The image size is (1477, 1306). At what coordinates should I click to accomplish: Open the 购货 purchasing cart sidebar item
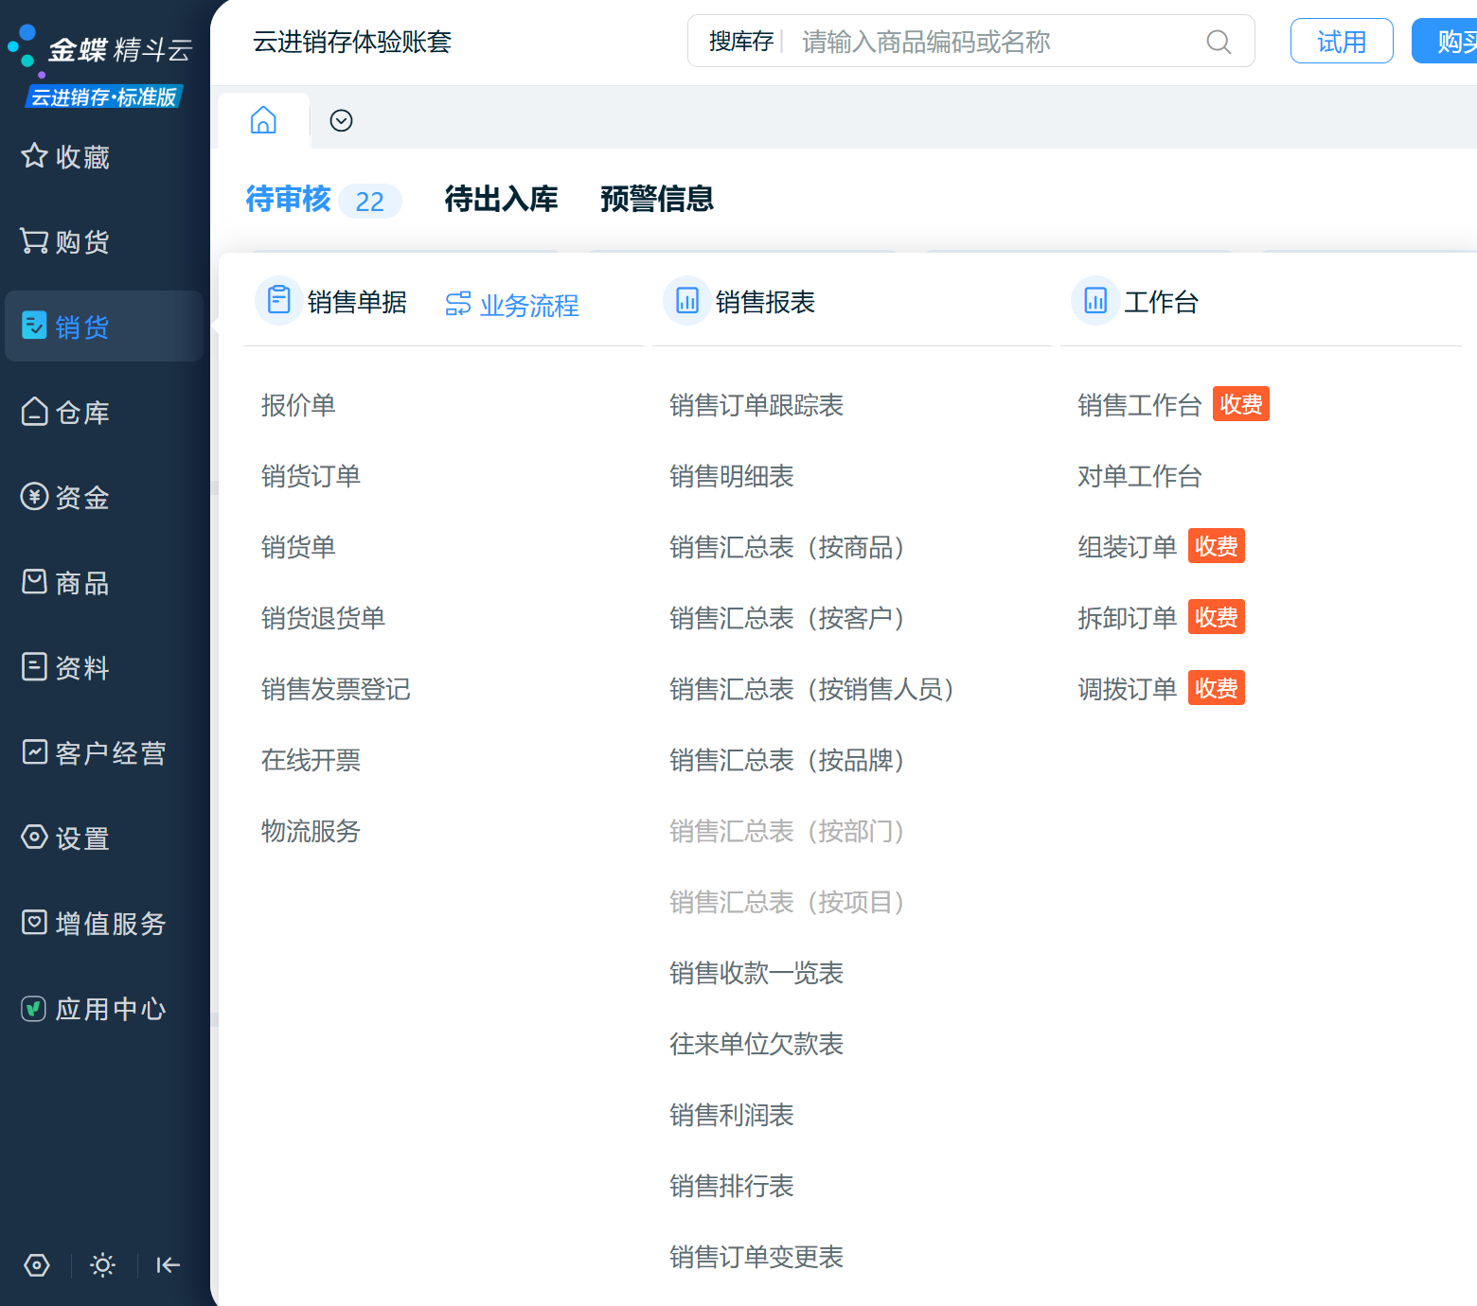pyautogui.click(x=64, y=241)
